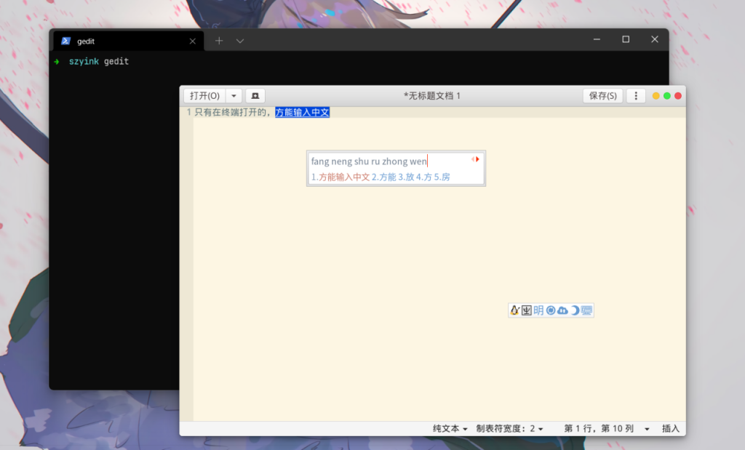Select the gedit terminal tab
Image resolution: width=745 pixels, height=450 pixels.
(128, 41)
